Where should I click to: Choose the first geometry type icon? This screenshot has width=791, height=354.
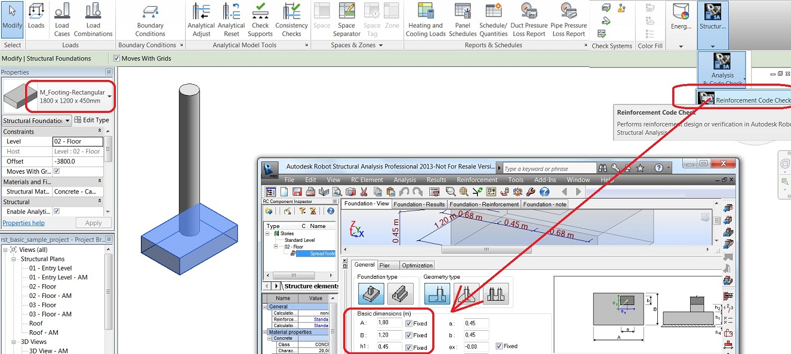437,294
